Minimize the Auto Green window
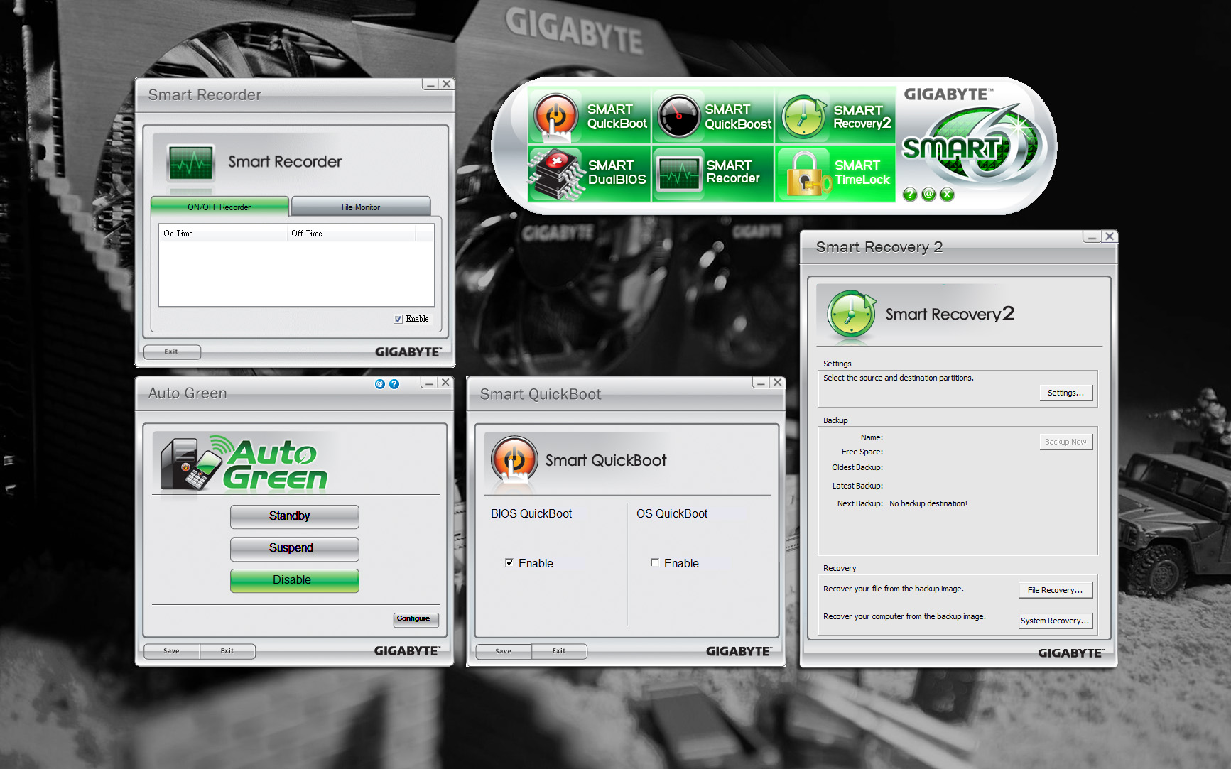The height and width of the screenshot is (769, 1231). (x=428, y=382)
